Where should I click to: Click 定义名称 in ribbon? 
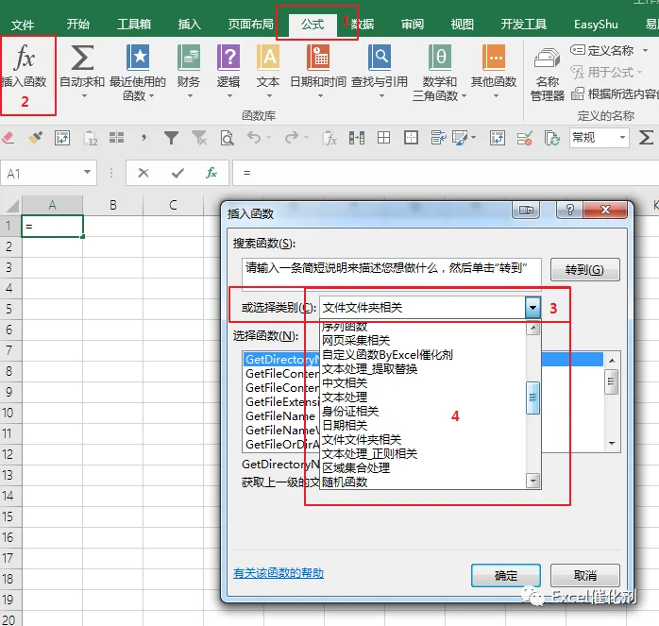point(602,50)
